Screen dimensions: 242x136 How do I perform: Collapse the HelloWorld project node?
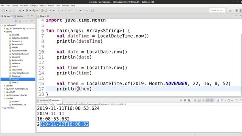2,25
